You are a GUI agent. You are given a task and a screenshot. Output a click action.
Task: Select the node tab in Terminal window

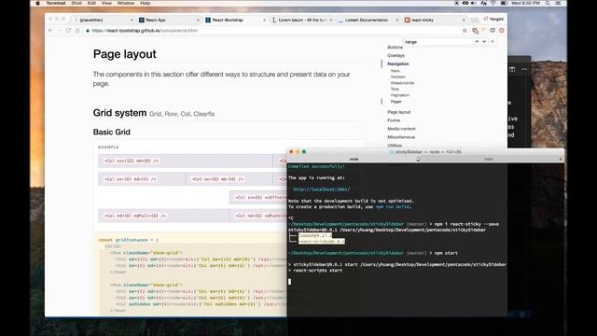[354, 160]
